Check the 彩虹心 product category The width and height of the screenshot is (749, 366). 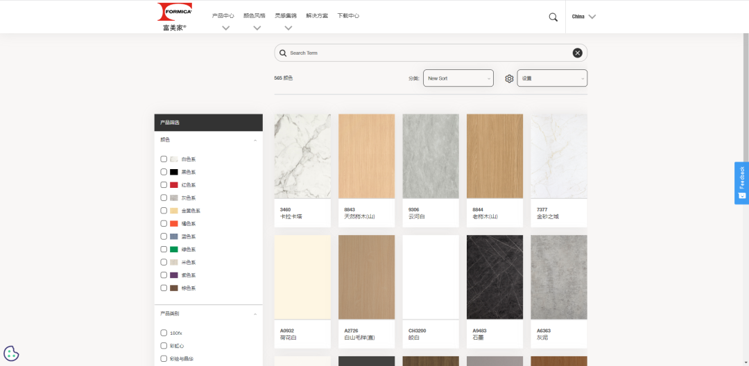[x=164, y=345]
